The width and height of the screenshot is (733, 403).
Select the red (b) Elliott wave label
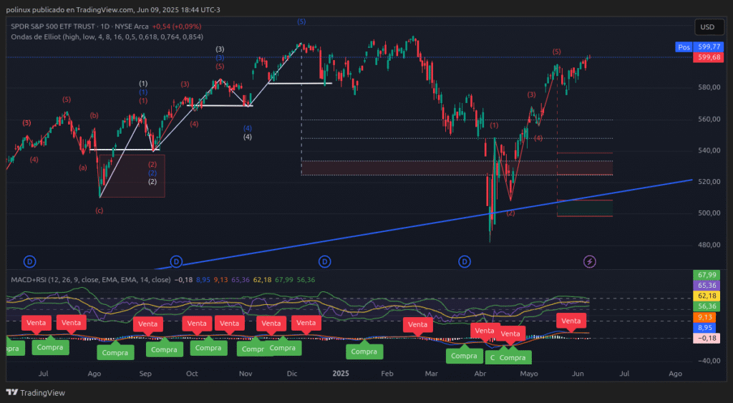94,115
